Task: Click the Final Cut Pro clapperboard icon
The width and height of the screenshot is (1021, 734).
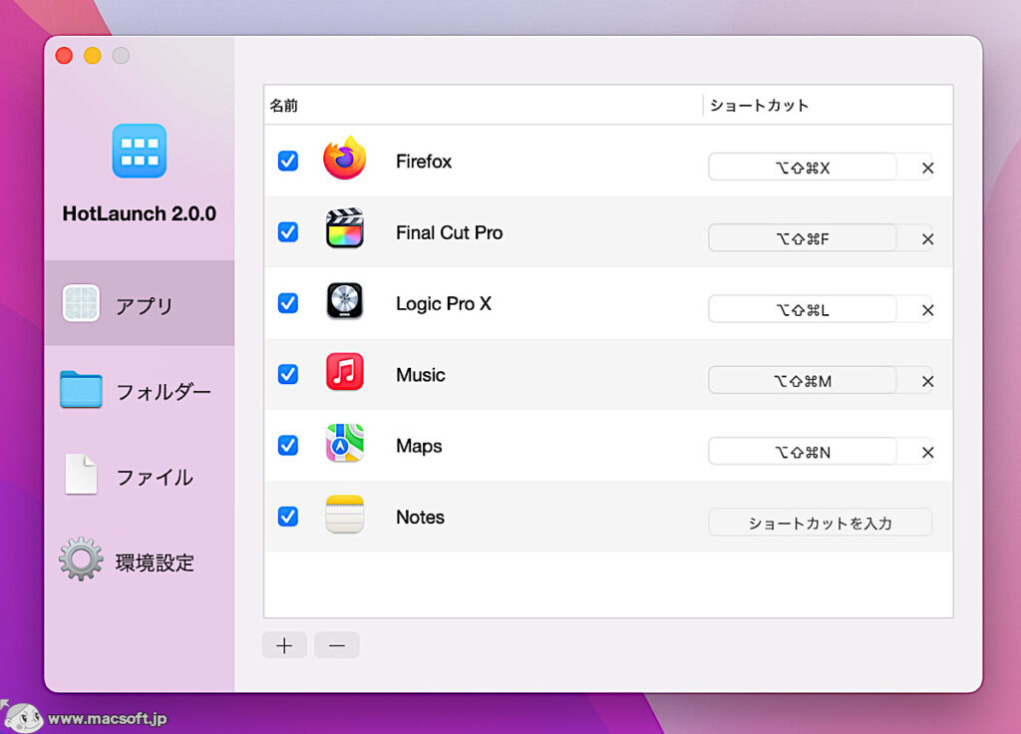Action: coord(344,228)
